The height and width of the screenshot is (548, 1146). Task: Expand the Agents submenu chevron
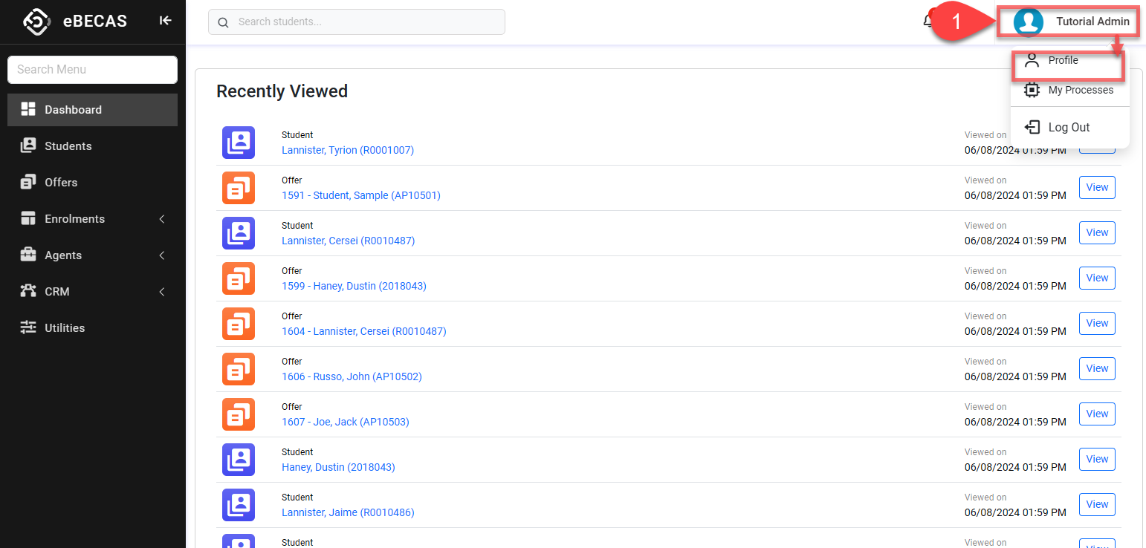(x=162, y=255)
